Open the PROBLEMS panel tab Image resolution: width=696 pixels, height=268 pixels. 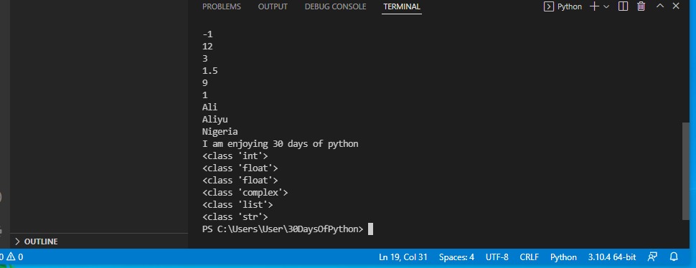pyautogui.click(x=222, y=6)
